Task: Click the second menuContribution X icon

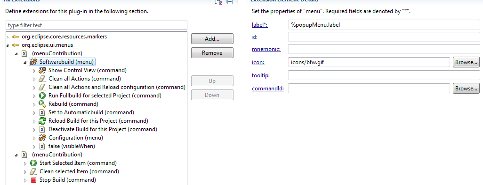Action: coord(24,155)
